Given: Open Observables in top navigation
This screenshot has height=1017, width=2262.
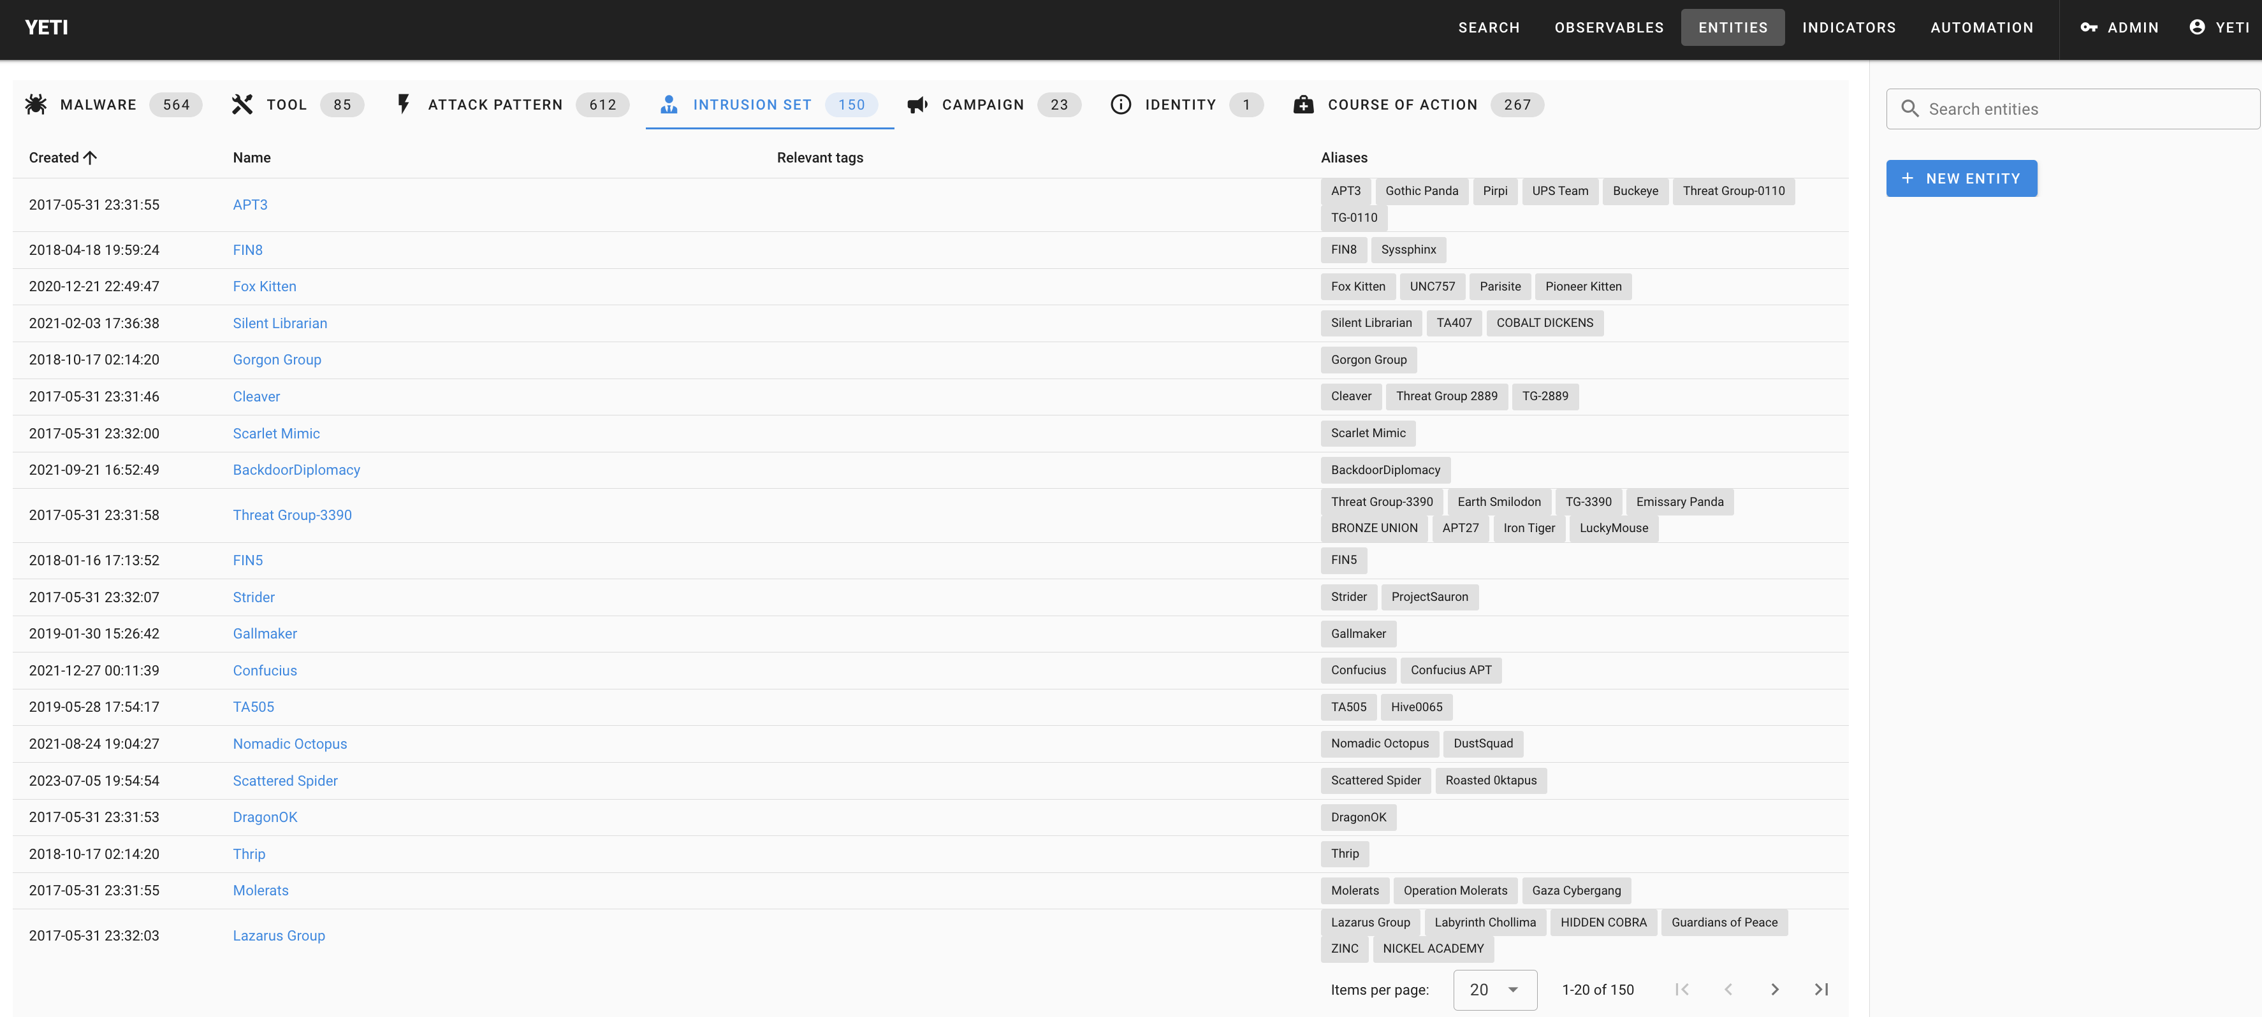Looking at the screenshot, I should (1609, 27).
